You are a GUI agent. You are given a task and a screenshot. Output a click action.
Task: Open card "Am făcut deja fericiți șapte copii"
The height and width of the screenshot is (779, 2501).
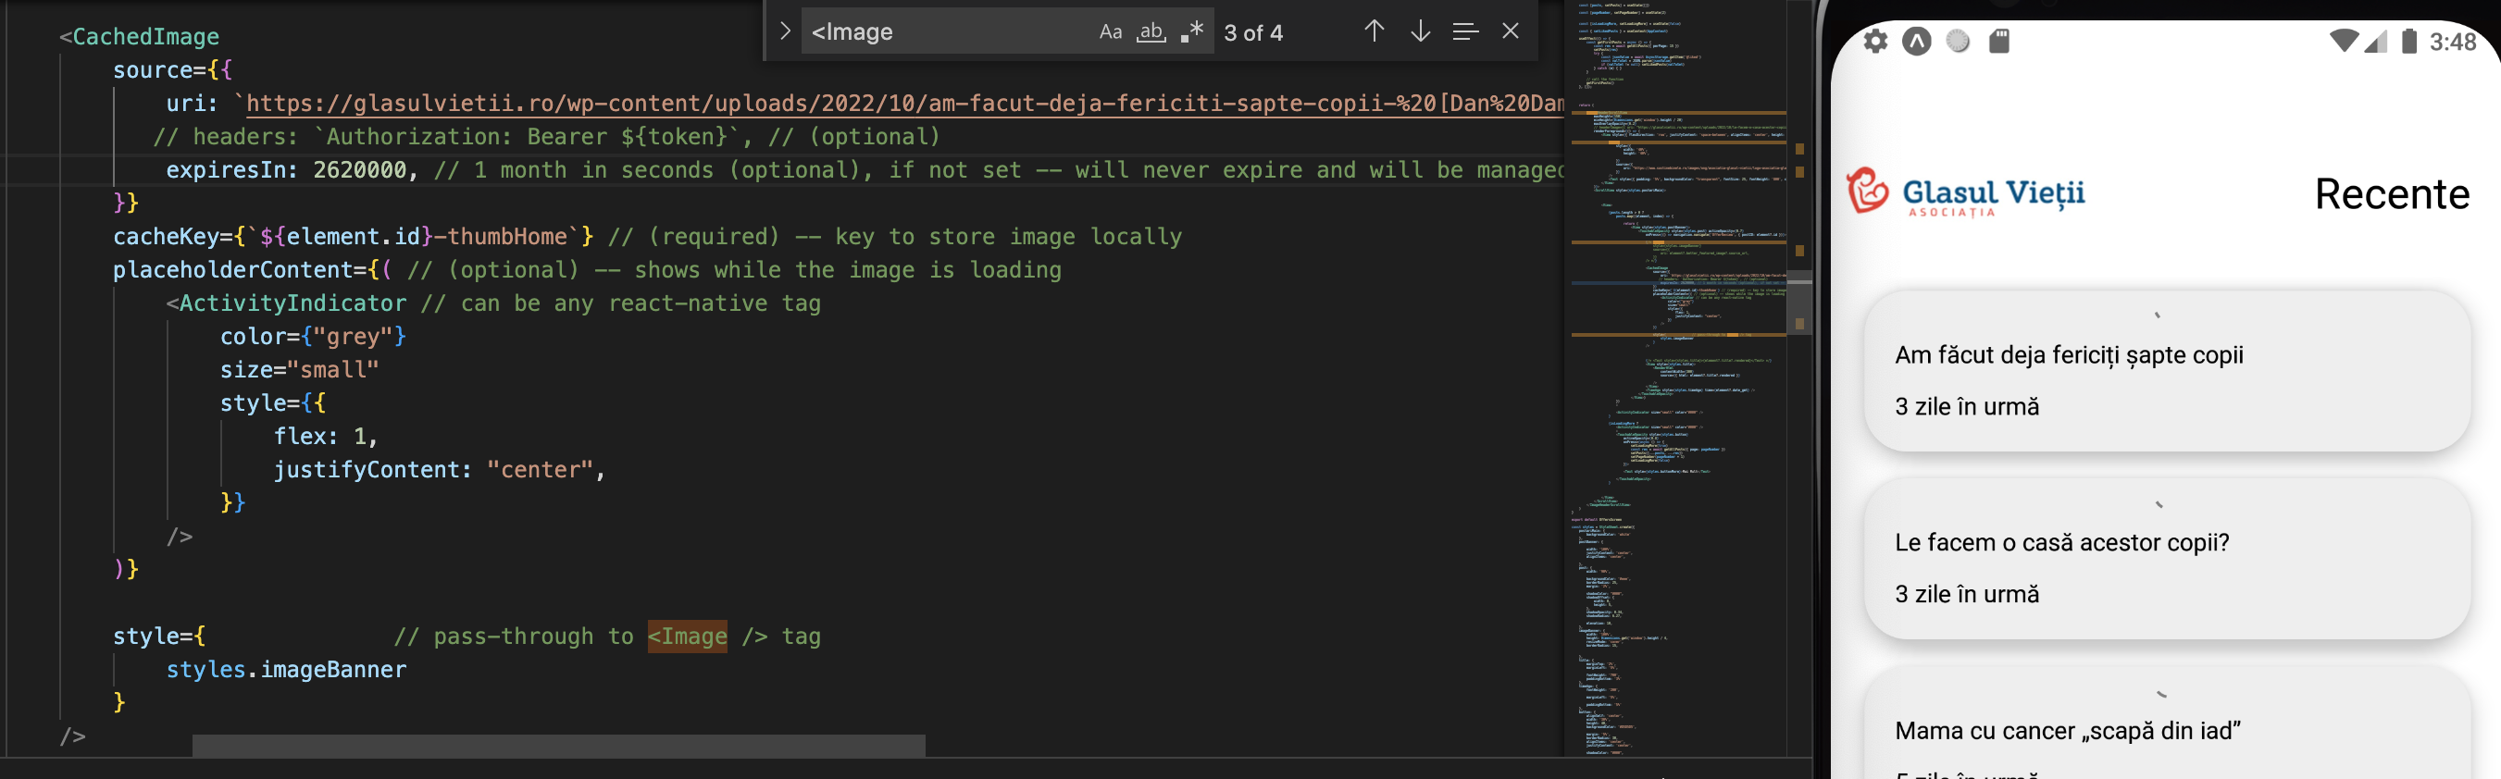pyautogui.click(x=2167, y=372)
